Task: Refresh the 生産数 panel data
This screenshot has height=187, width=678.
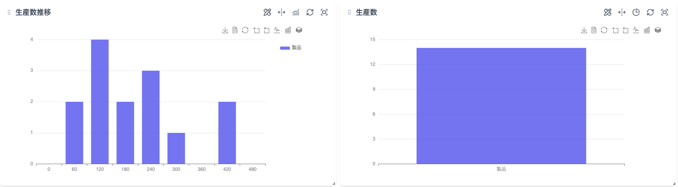Action: click(x=650, y=12)
